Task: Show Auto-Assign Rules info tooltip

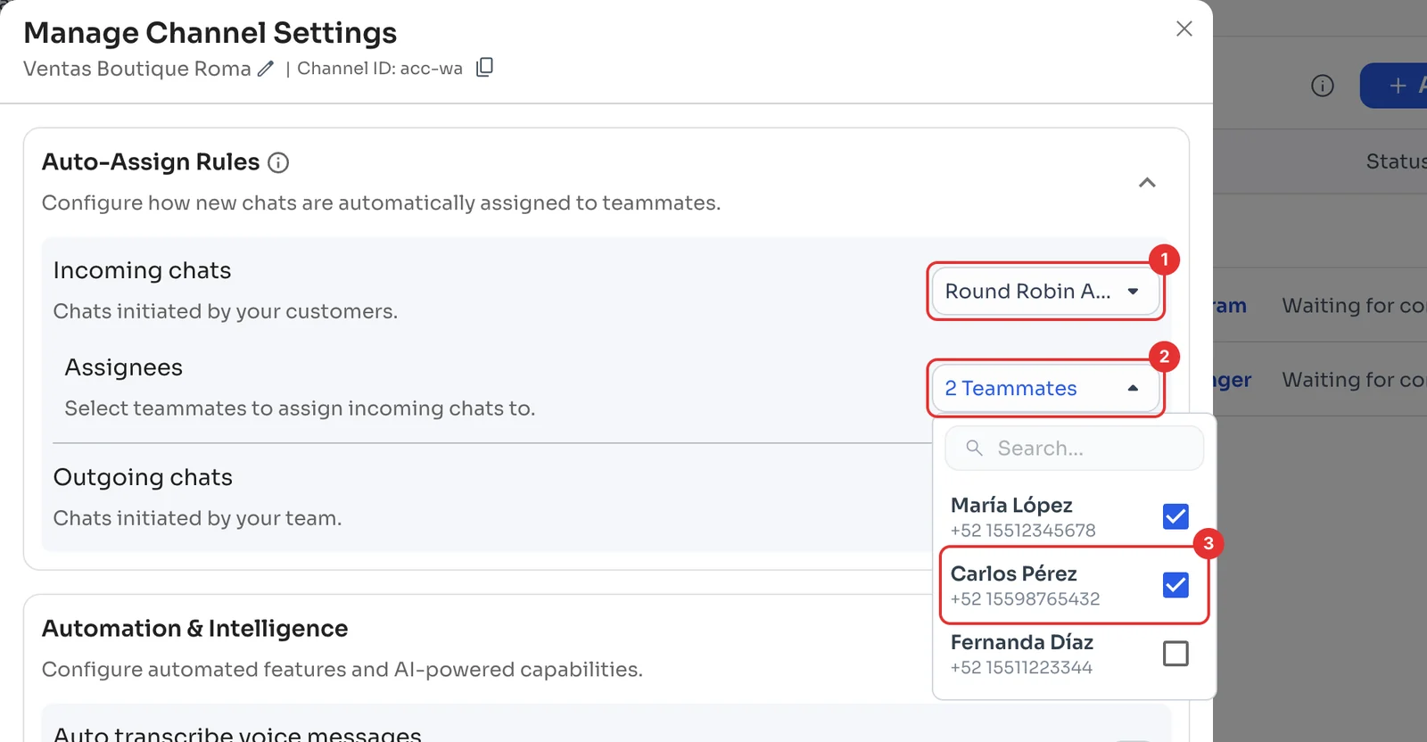Action: pos(278,162)
